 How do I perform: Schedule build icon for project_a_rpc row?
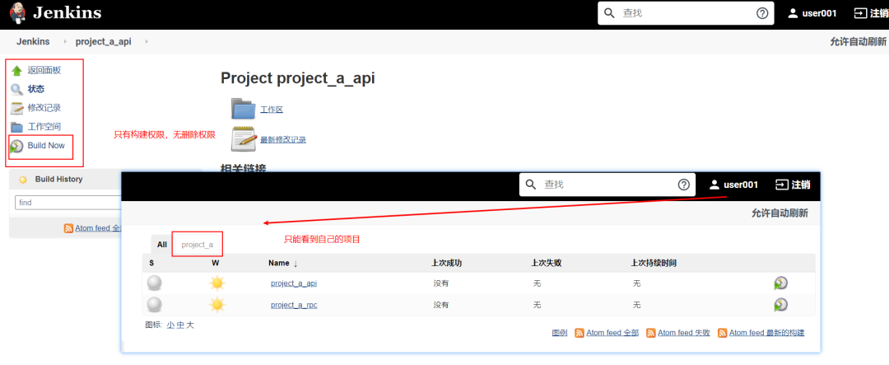point(780,305)
